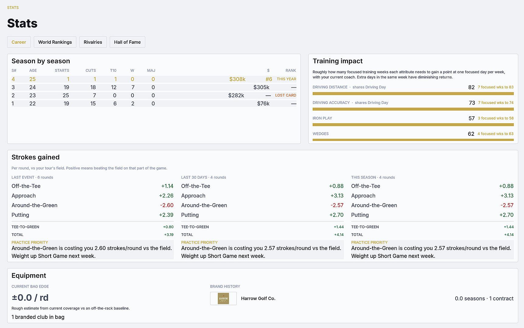This screenshot has width=524, height=328.
Task: Click the '1 branded club in bag' text
Action: click(x=38, y=317)
